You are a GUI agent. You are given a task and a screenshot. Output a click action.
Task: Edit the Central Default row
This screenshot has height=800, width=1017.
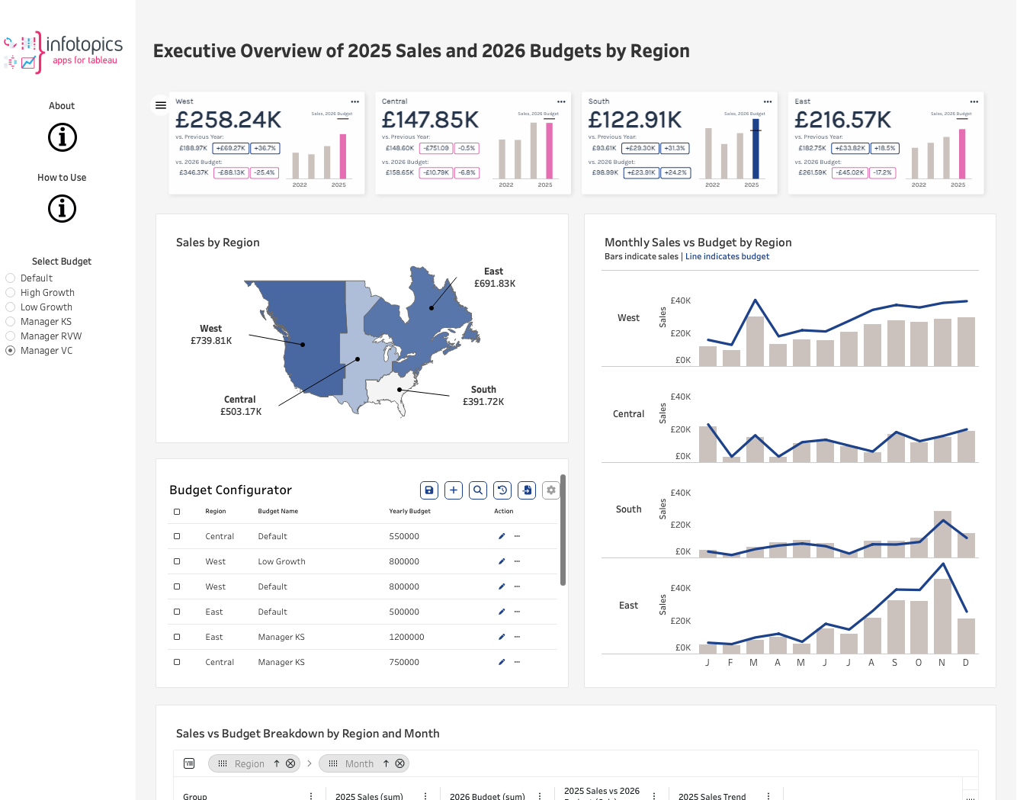(502, 537)
